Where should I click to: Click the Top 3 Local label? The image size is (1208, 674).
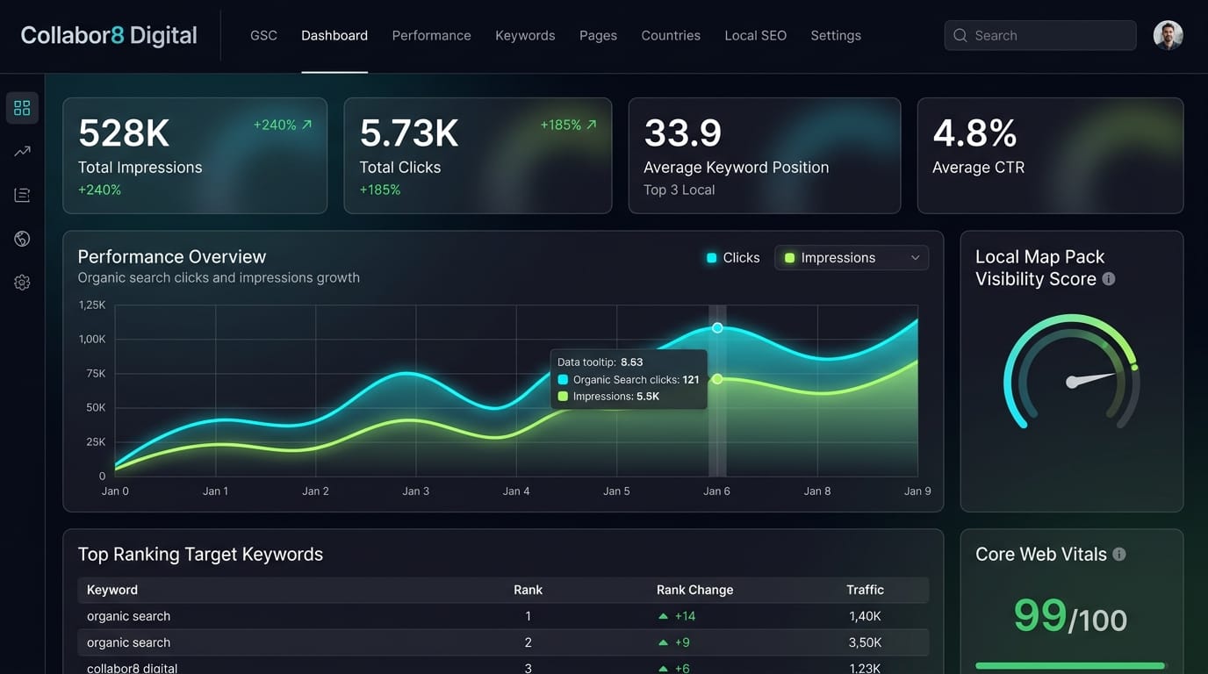(679, 190)
